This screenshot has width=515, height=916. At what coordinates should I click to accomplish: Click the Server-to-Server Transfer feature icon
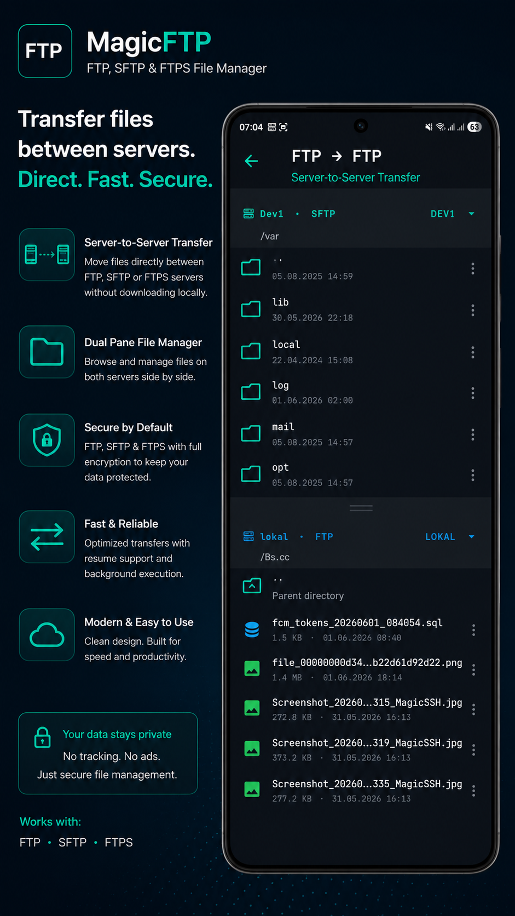click(x=47, y=255)
